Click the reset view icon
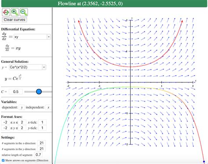The width and height of the screenshot is (208, 164). 6,12
